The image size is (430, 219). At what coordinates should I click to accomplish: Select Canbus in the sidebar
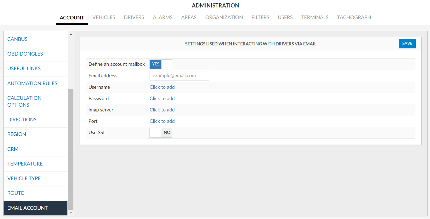[x=17, y=39]
